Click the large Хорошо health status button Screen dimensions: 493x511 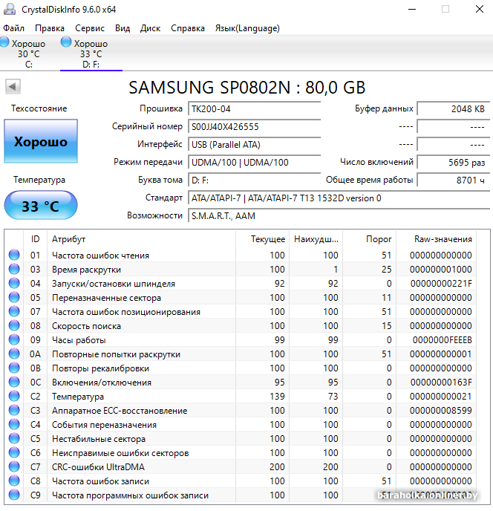click(41, 141)
